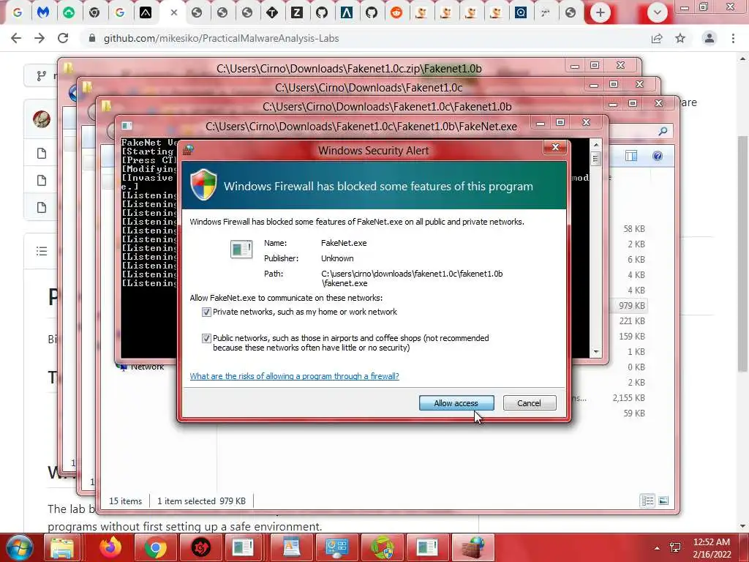Open the black diamond icon tab
Image resolution: width=749 pixels, height=562 pixels.
[272, 12]
